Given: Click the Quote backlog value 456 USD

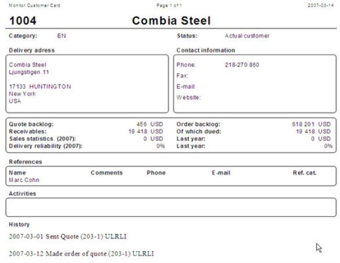Looking at the screenshot, I should click(149, 124).
